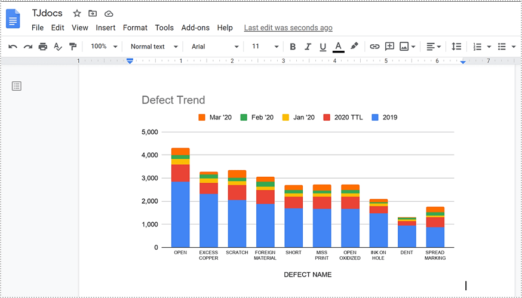Click 'Last edit was seconds ago' link
522x298 pixels.
coord(288,27)
